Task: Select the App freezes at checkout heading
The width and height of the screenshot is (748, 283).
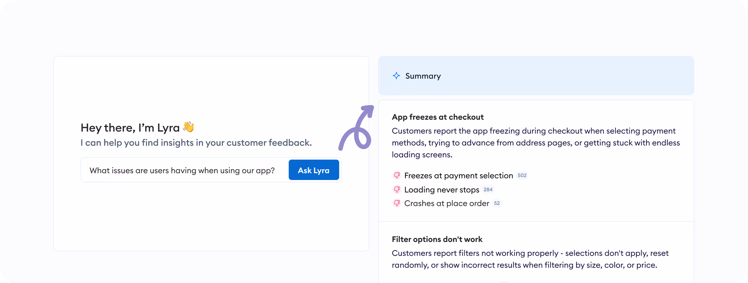Action: [437, 117]
